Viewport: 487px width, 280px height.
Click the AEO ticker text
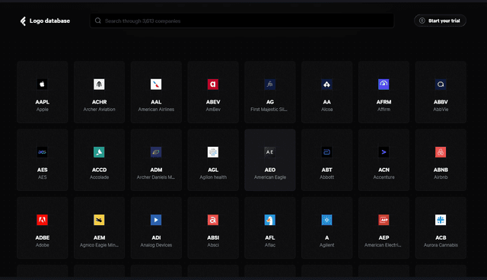pos(270,170)
